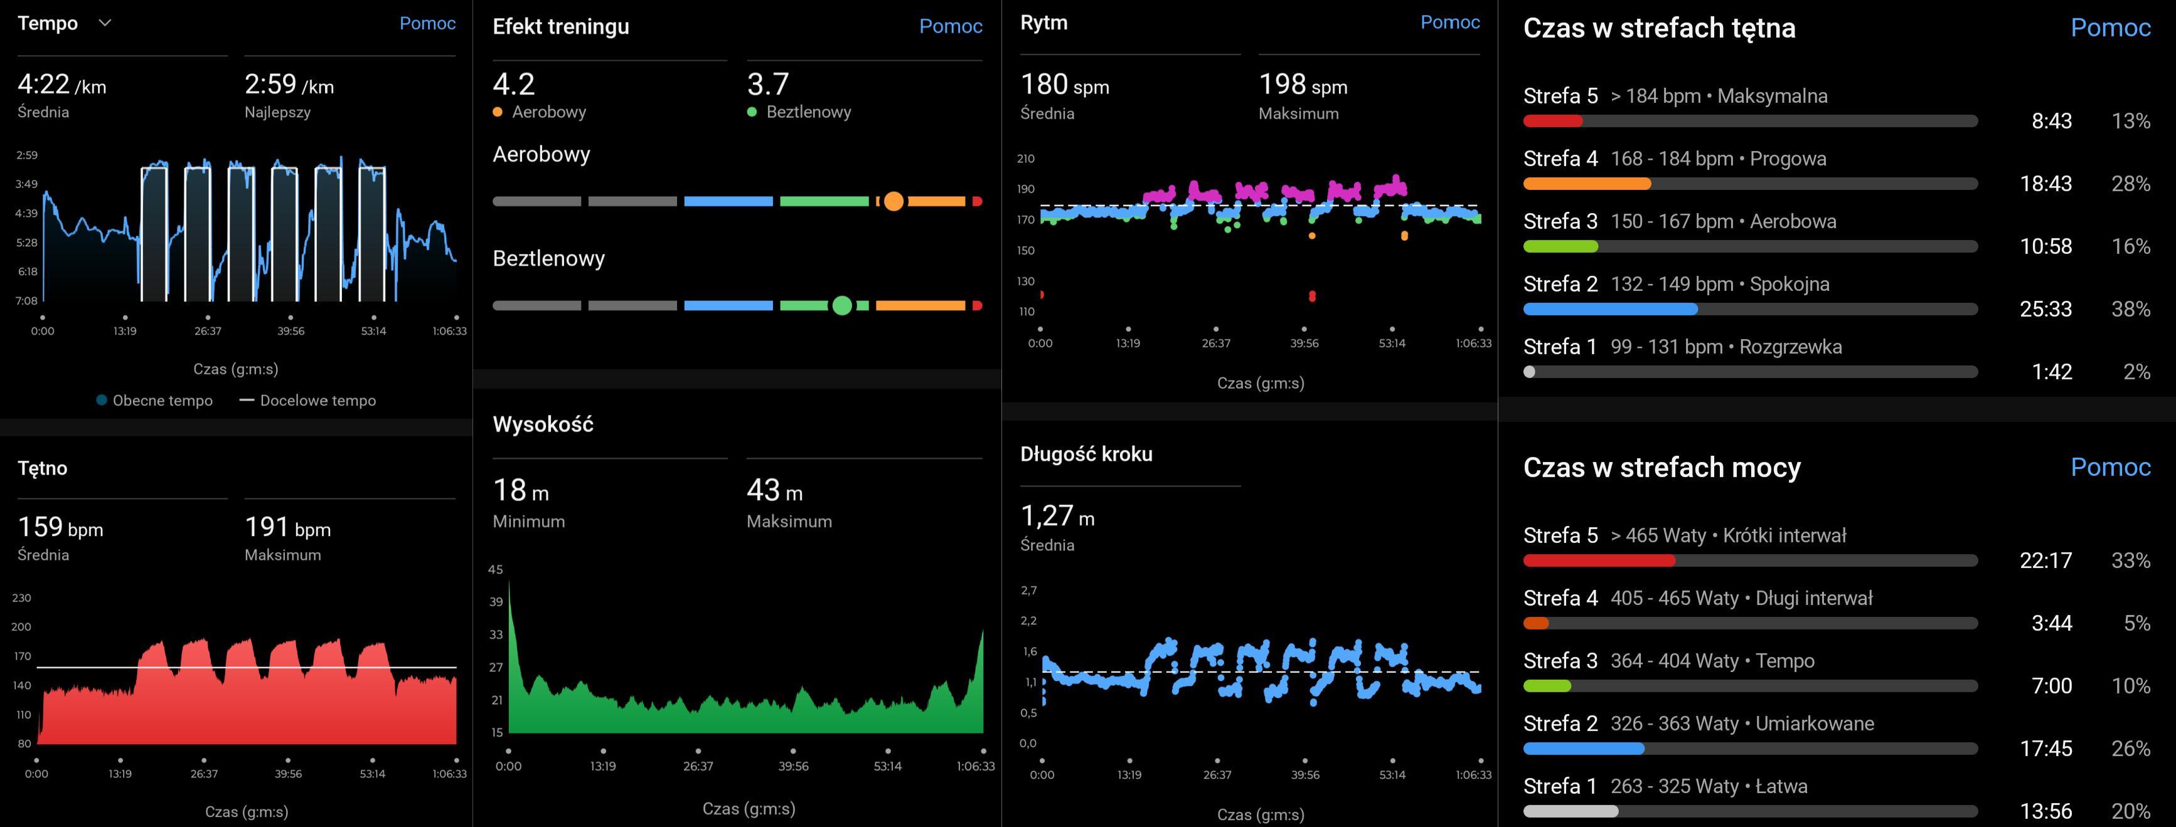This screenshot has width=2176, height=827.
Task: Click the orange Aerobowy 4.2 indicator dot
Action: 498,112
